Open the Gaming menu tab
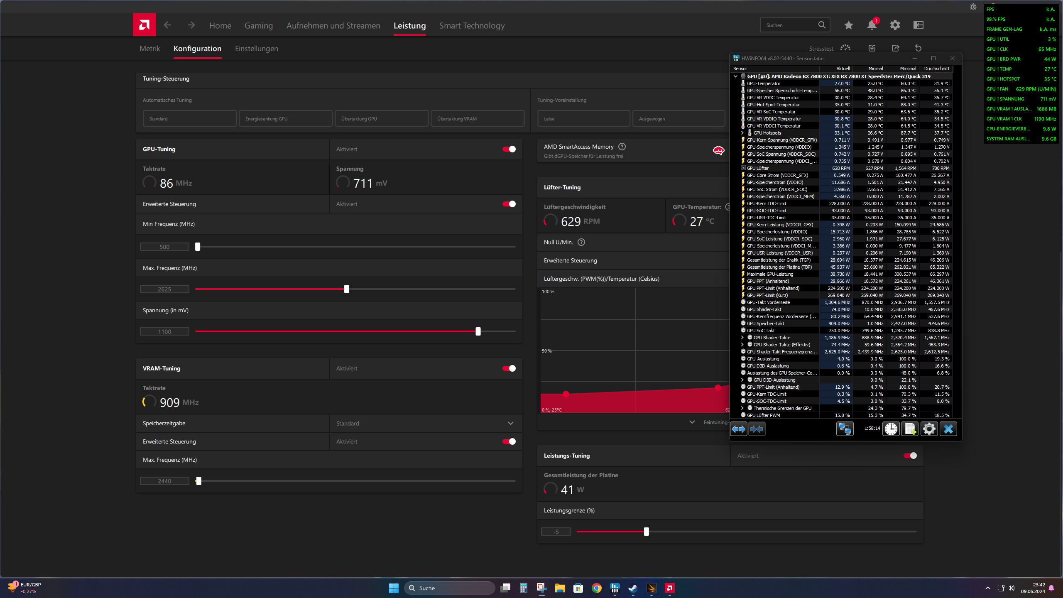 point(258,26)
